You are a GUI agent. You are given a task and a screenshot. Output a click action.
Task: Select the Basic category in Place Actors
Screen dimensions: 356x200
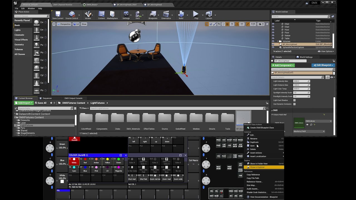tap(17, 25)
